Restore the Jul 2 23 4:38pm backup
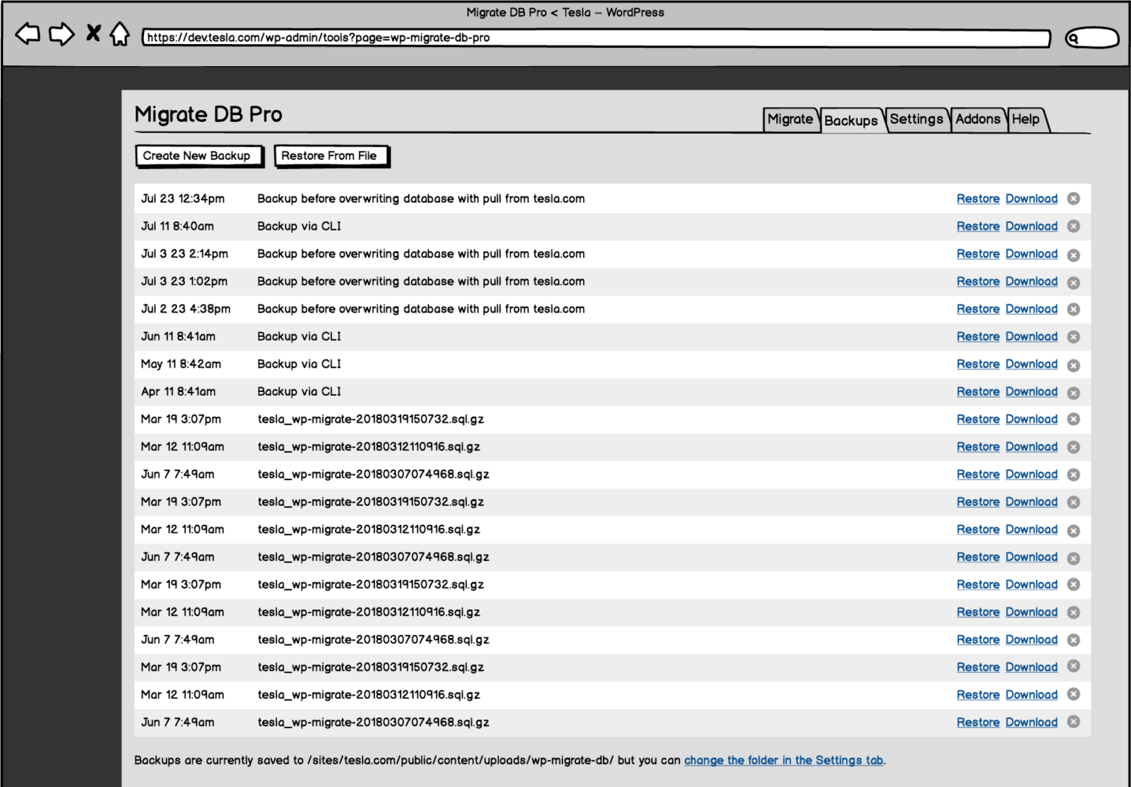The image size is (1131, 787). coord(978,309)
